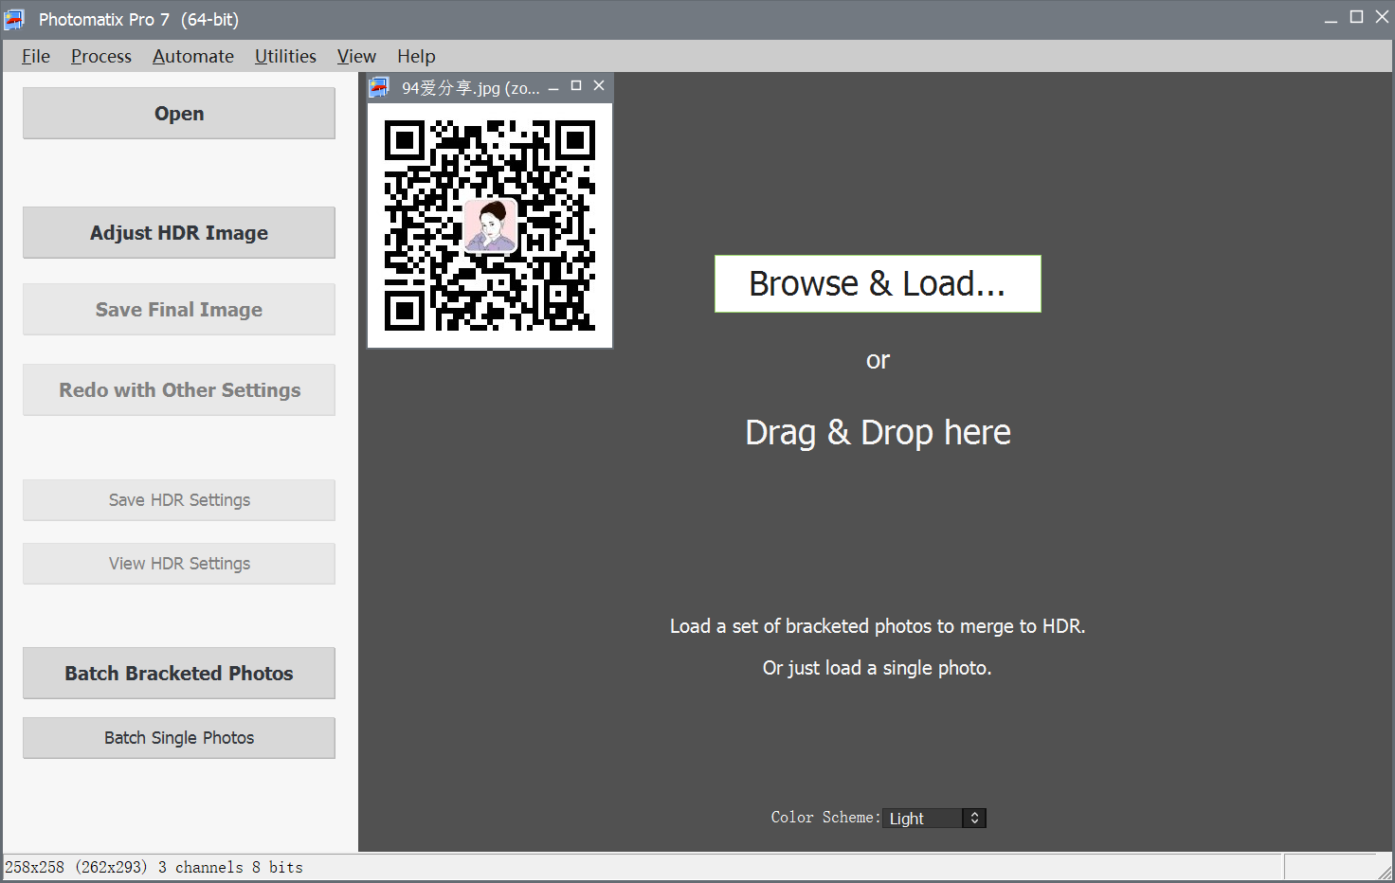Click the 94爱分享.jpg window title
1395x883 pixels.
[471, 88]
